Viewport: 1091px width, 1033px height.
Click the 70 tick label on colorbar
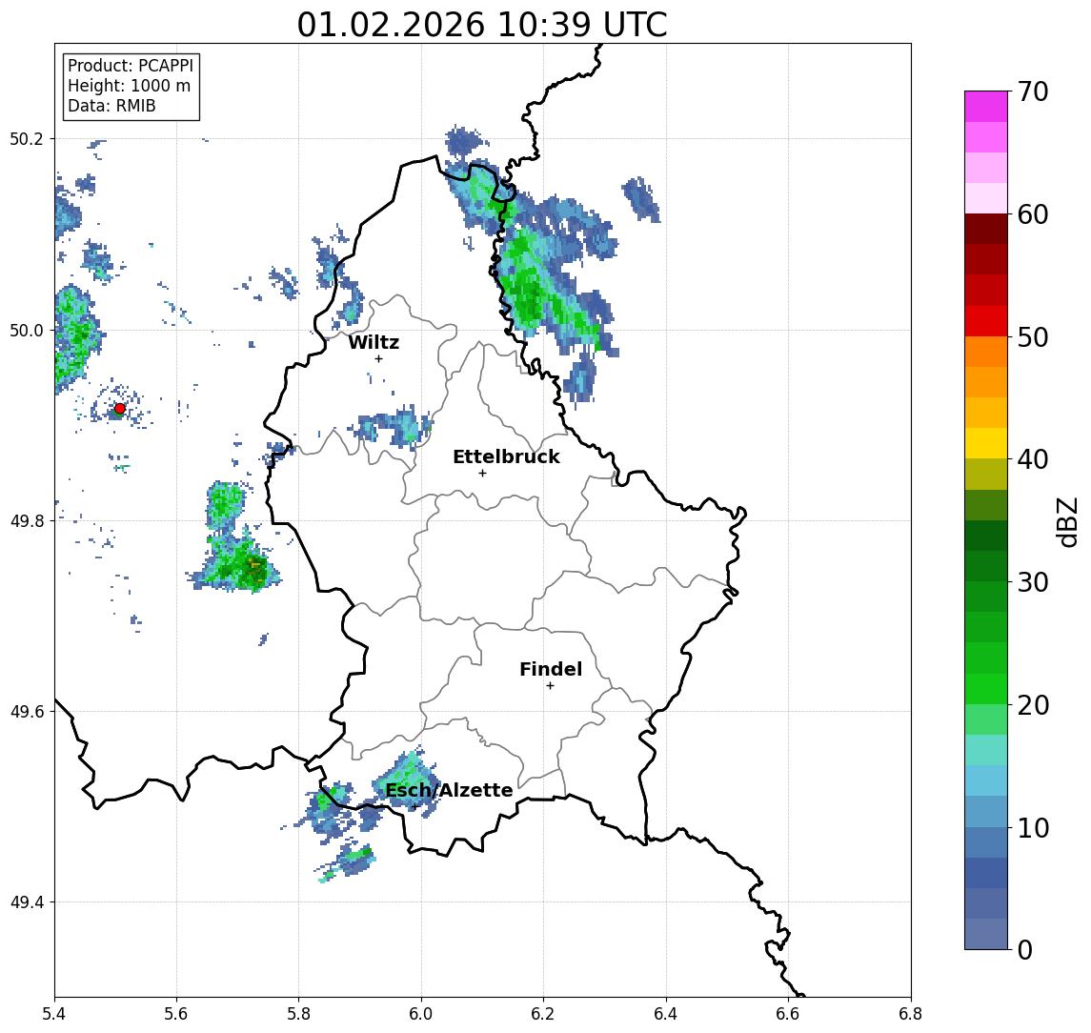[x=1033, y=91]
